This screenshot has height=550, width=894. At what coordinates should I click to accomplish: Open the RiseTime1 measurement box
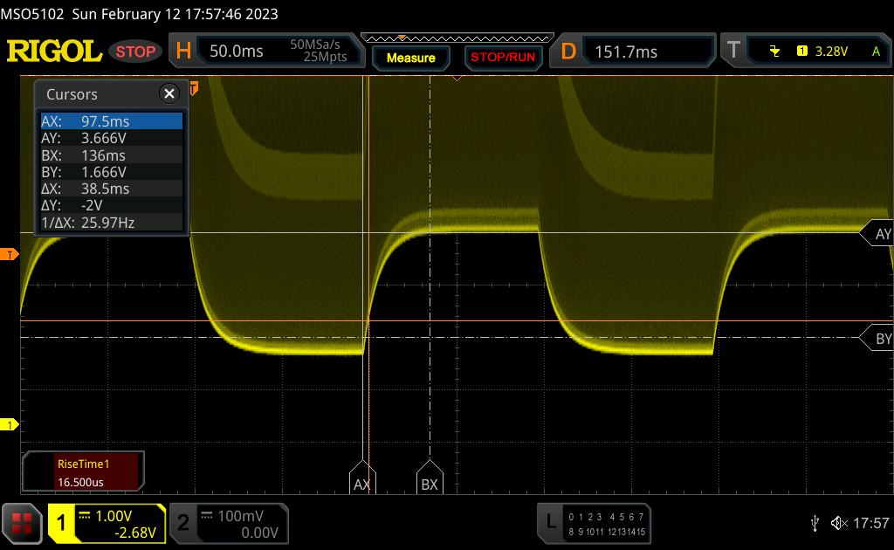pyautogui.click(x=83, y=472)
